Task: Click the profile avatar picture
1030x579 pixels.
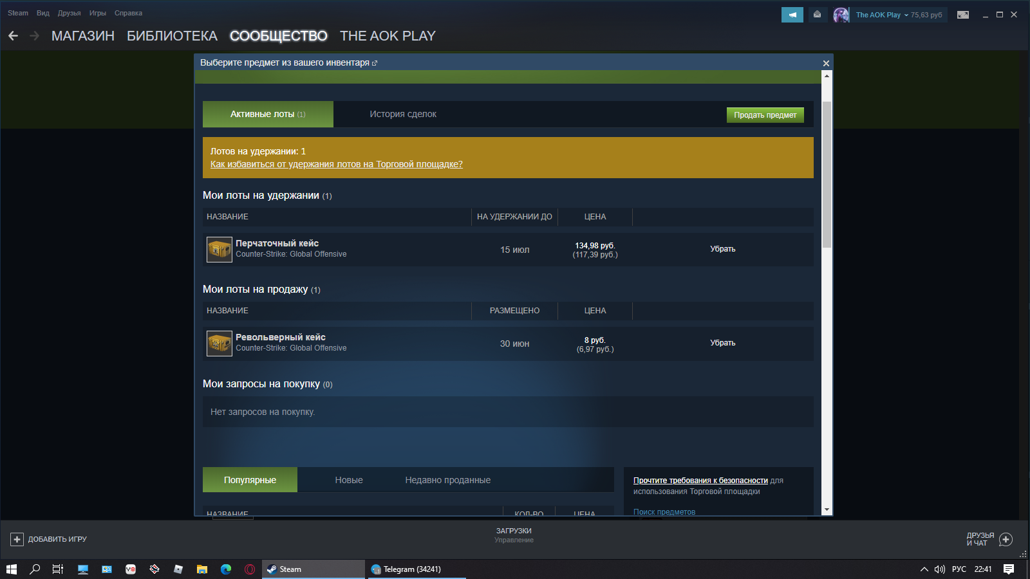Action: 841,15
